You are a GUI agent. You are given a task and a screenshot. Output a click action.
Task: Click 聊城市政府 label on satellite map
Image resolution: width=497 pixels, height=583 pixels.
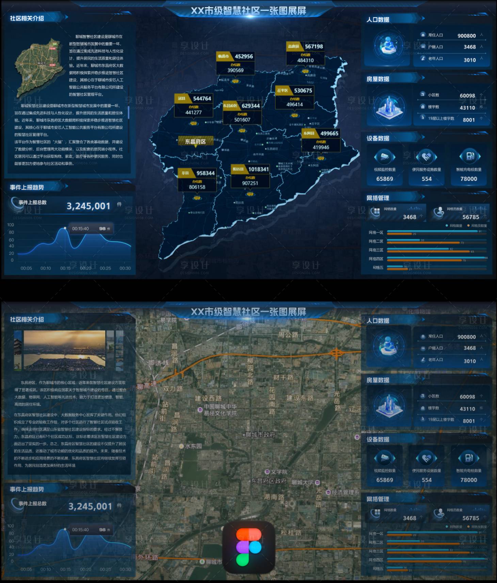click(260, 435)
